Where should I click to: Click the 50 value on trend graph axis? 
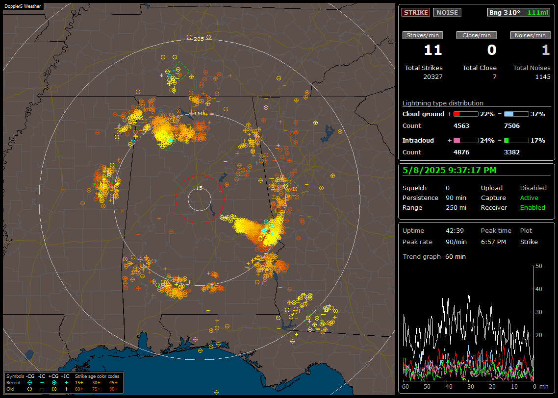[539, 266]
